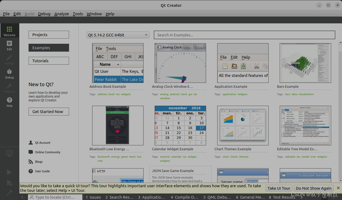The width and height of the screenshot is (342, 200).
Task: Open the Analog Clock Window example thumbnail
Action: pyautogui.click(x=180, y=63)
